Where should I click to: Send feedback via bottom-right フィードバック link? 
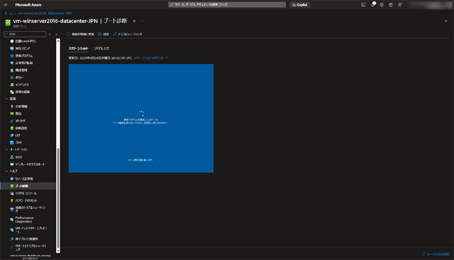click(436, 254)
